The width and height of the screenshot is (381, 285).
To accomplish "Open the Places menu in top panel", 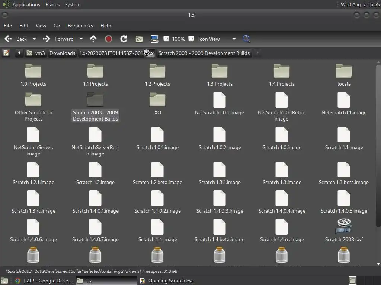I will tap(52, 4).
